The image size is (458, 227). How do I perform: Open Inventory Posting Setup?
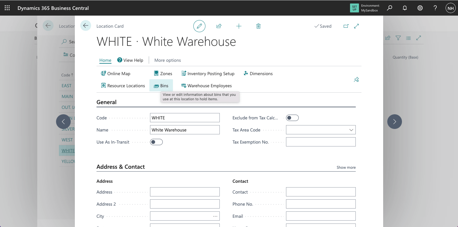(x=208, y=74)
